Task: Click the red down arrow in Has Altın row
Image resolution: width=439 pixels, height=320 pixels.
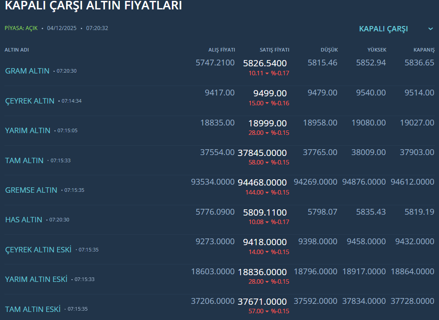Action: [267, 222]
